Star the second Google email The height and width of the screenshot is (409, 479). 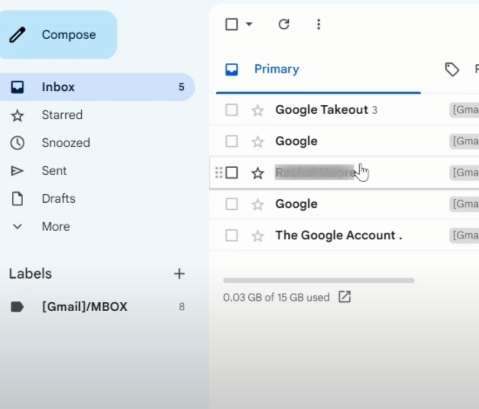point(258,204)
